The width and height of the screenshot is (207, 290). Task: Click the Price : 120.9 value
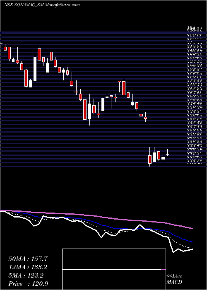pyautogui.click(x=29, y=284)
